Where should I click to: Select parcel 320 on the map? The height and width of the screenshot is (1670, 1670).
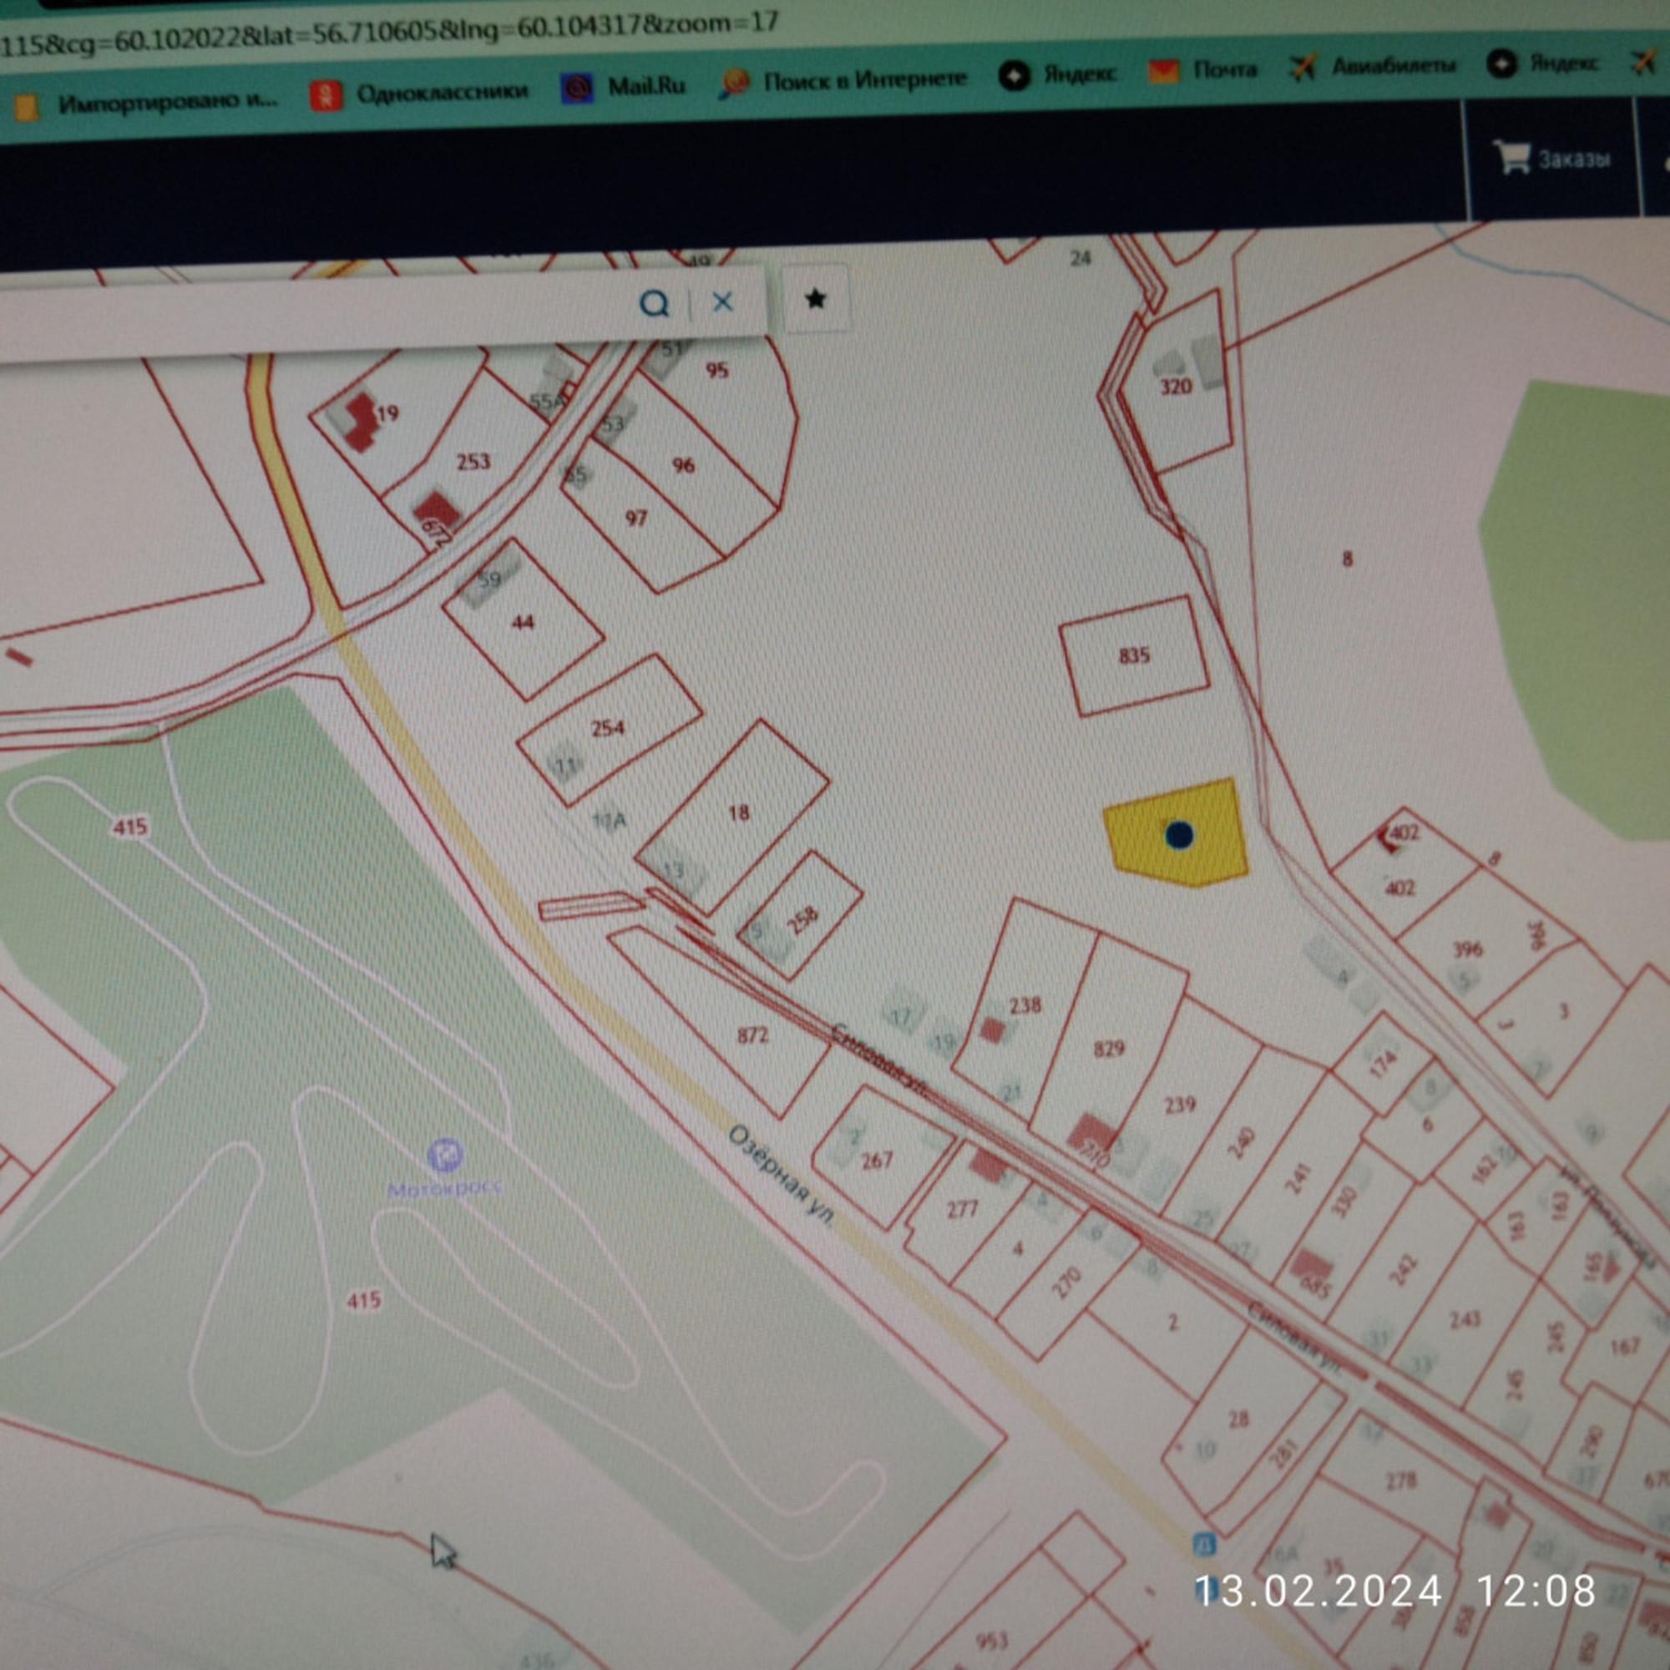[1177, 387]
